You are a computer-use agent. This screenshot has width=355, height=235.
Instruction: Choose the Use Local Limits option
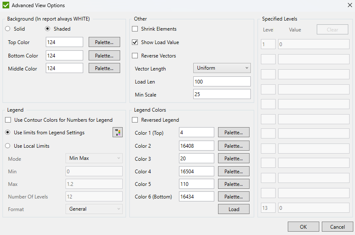[8, 146]
